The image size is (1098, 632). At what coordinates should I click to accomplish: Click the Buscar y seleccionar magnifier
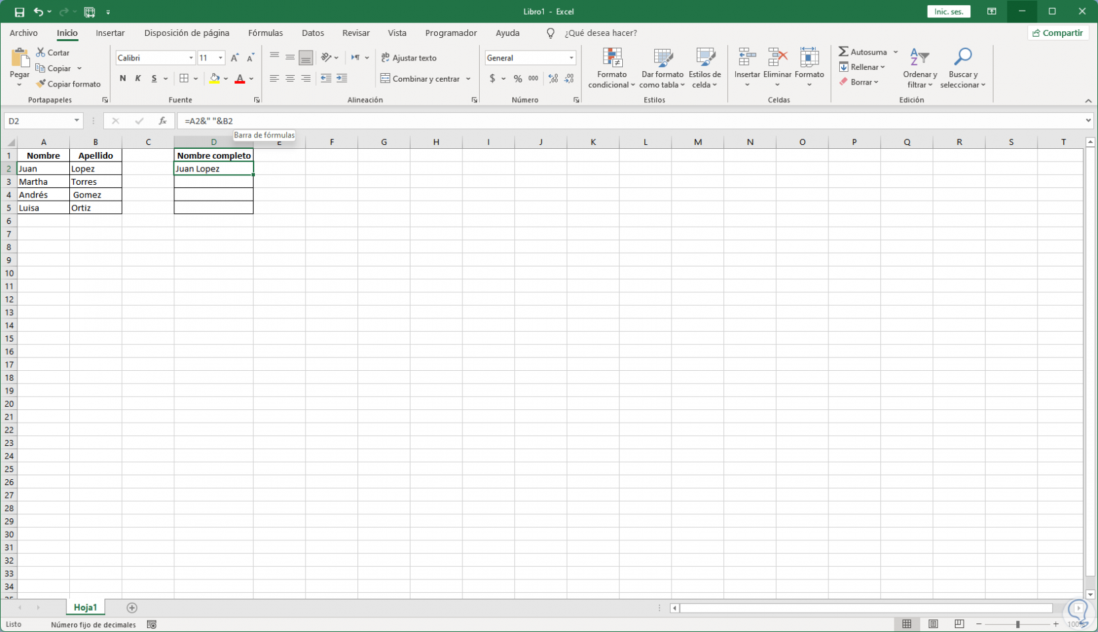pyautogui.click(x=962, y=58)
